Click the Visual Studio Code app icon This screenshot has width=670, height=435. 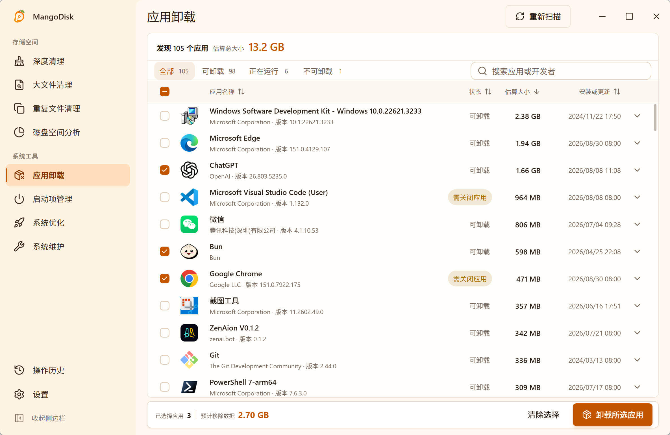coord(189,197)
